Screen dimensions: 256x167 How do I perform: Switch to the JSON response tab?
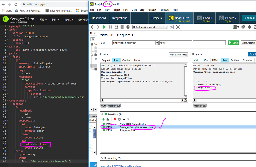pyautogui.click(x=206, y=60)
